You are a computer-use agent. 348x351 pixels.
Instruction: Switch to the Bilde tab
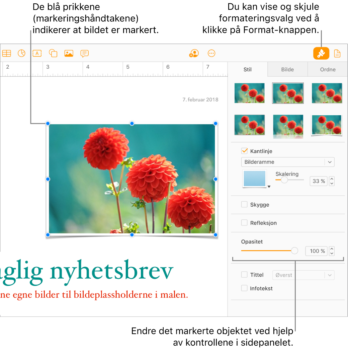point(288,69)
